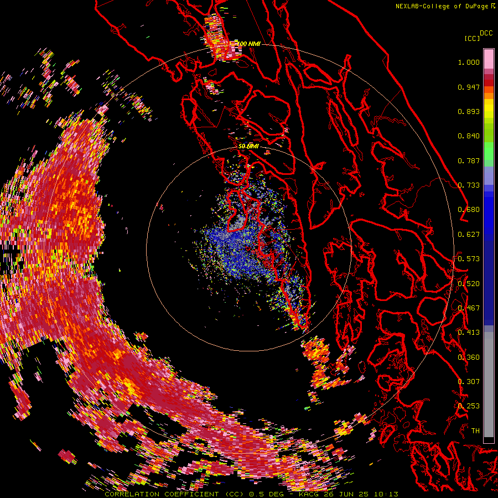Click the NEXLAB-College of DuPage label
This screenshot has width=498, height=498.
(445, 6)
